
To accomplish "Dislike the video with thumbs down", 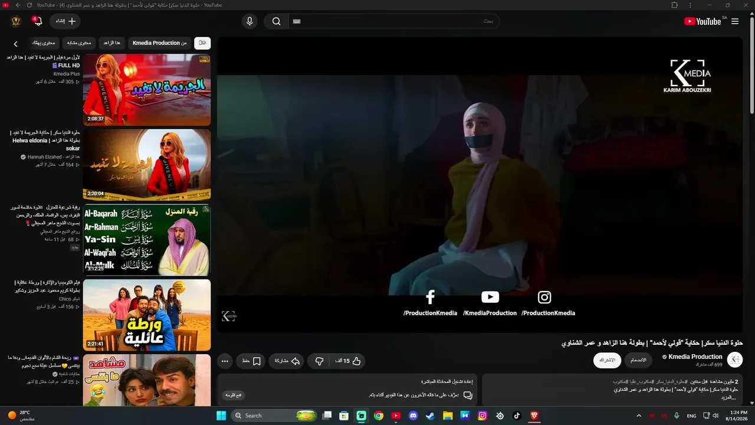I will tap(319, 361).
